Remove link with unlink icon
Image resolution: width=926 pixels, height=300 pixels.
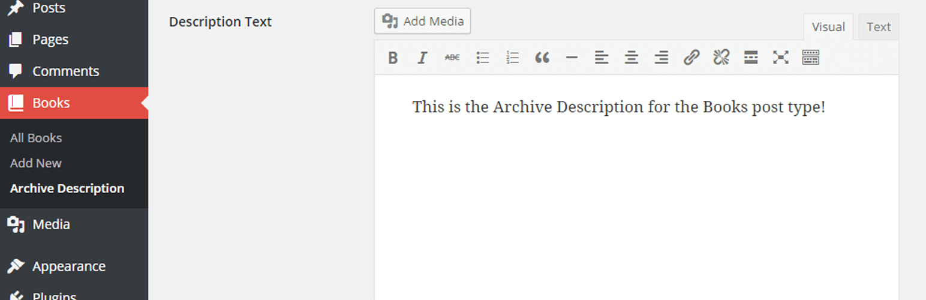click(721, 58)
